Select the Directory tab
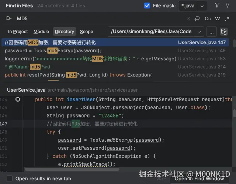The image size is (236, 184). (65, 32)
